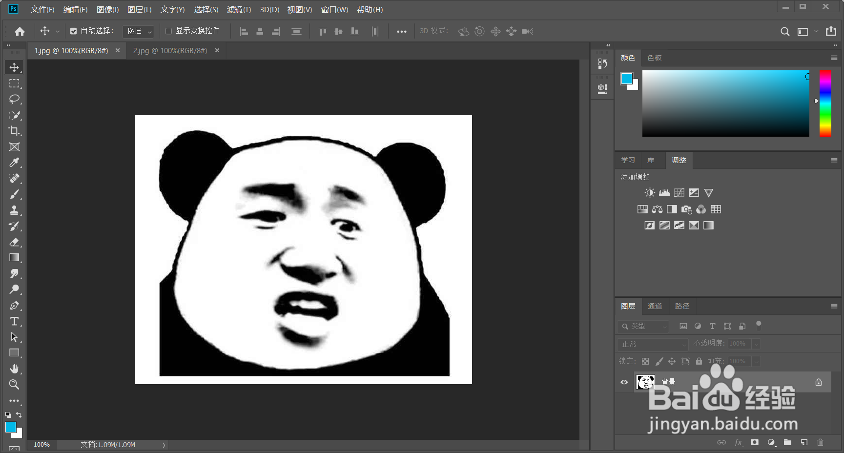Add a Brightness/Contrast adjustment
The image size is (844, 453).
point(649,193)
